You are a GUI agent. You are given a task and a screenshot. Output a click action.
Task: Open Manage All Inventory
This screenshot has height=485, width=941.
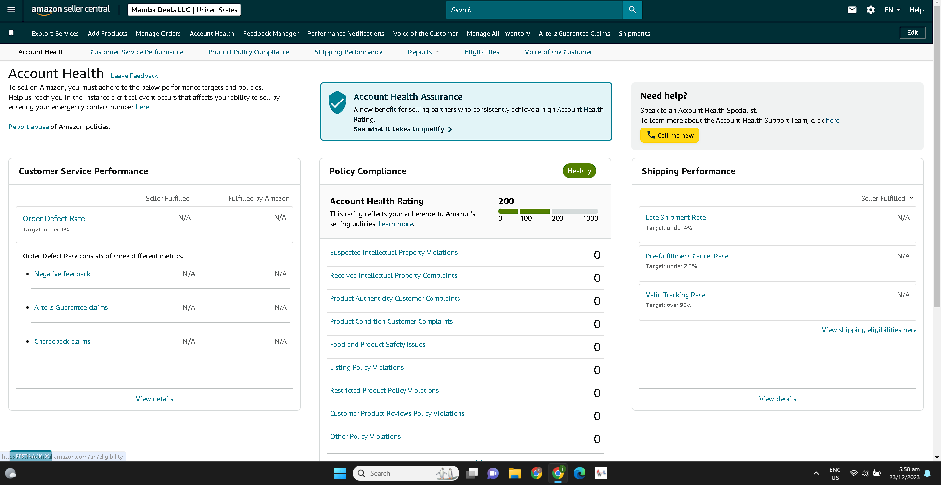point(498,33)
